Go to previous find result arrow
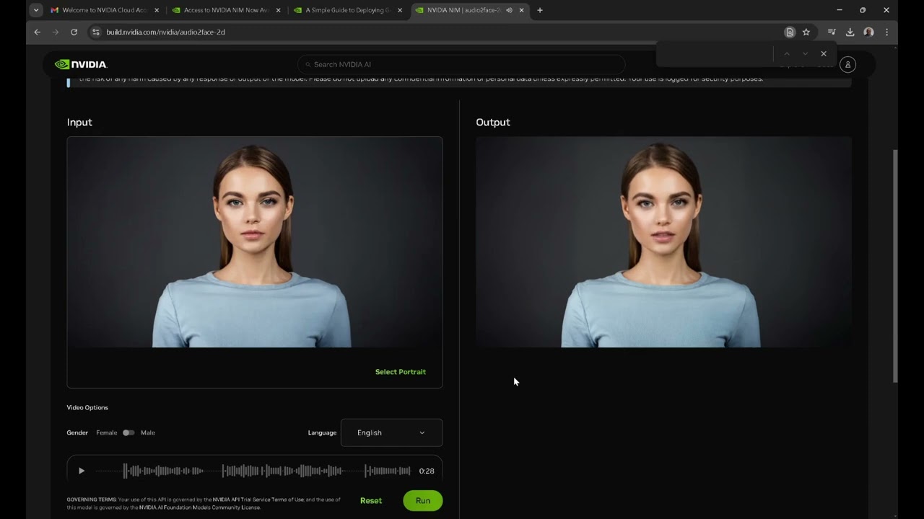 [x=787, y=53]
